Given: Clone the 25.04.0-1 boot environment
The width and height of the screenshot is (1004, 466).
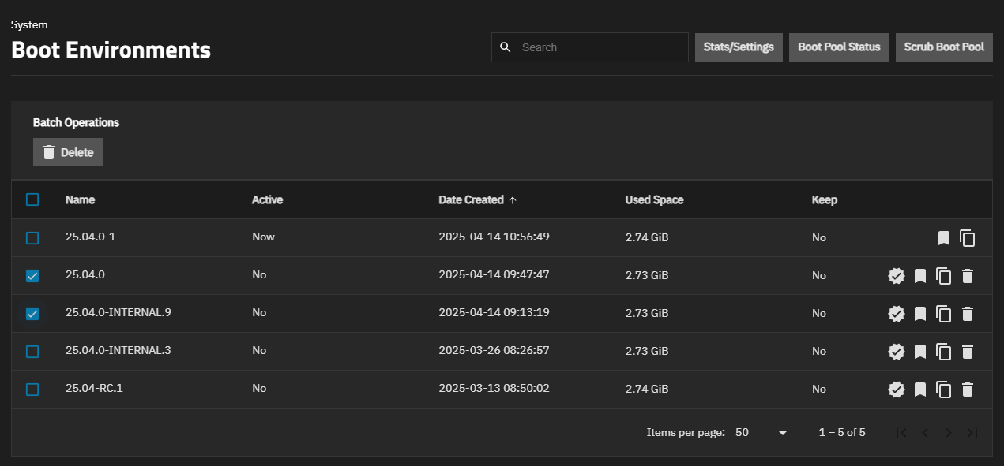Looking at the screenshot, I should coord(967,238).
